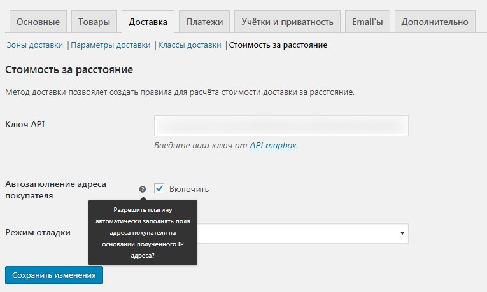Follow the API mapbox link
The image size is (487, 292).
pyautogui.click(x=273, y=145)
